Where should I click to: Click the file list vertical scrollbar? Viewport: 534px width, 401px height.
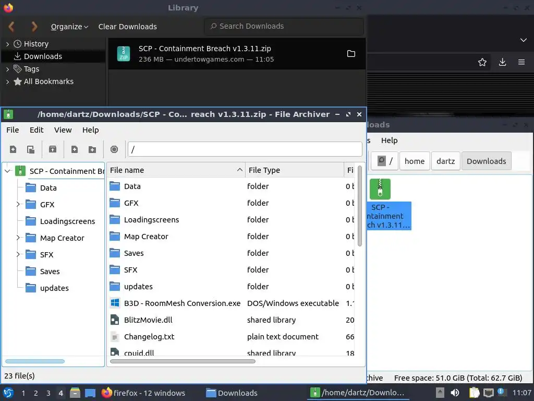(360, 206)
